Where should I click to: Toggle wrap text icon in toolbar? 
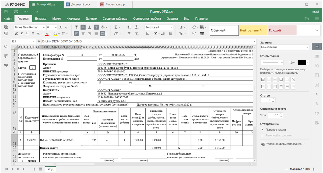pyautogui.click(x=96, y=27)
